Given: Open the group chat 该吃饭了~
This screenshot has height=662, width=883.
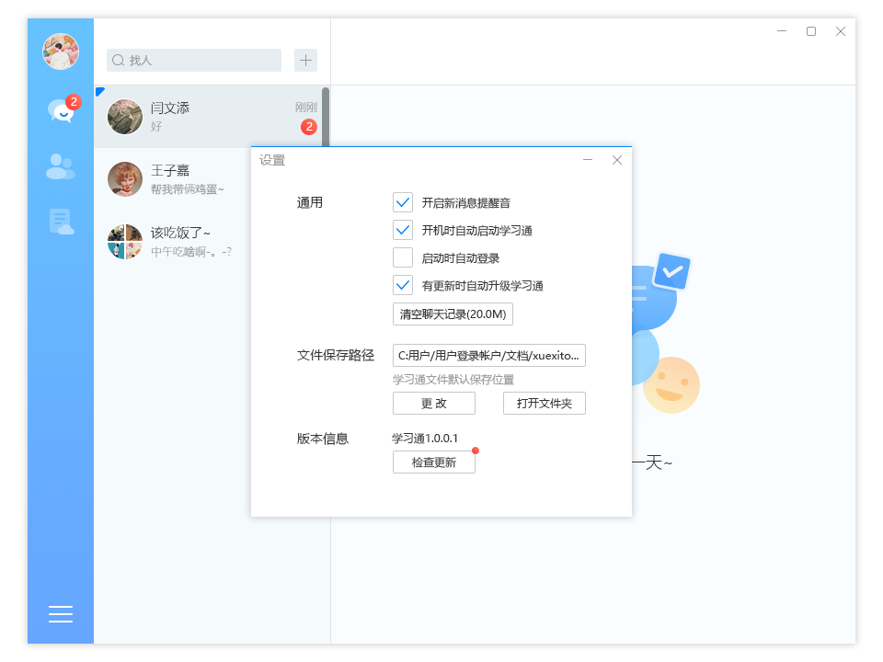Looking at the screenshot, I should [x=172, y=242].
